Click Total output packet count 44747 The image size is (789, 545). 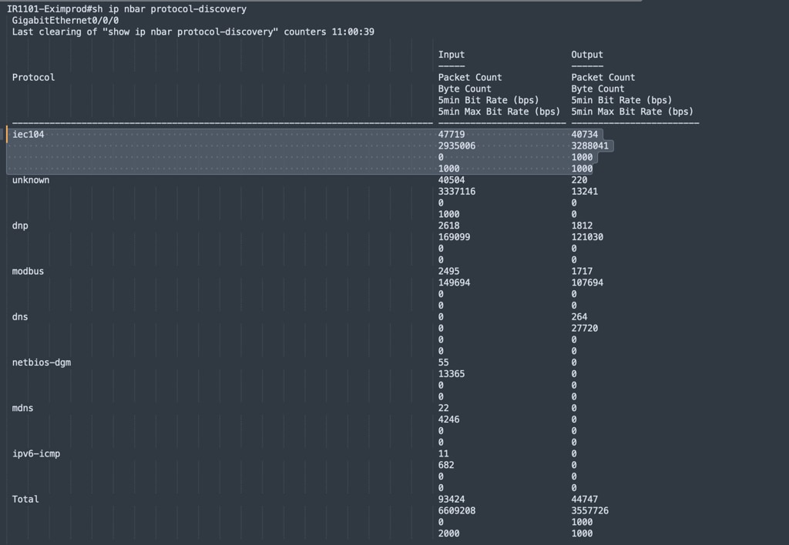click(x=584, y=500)
